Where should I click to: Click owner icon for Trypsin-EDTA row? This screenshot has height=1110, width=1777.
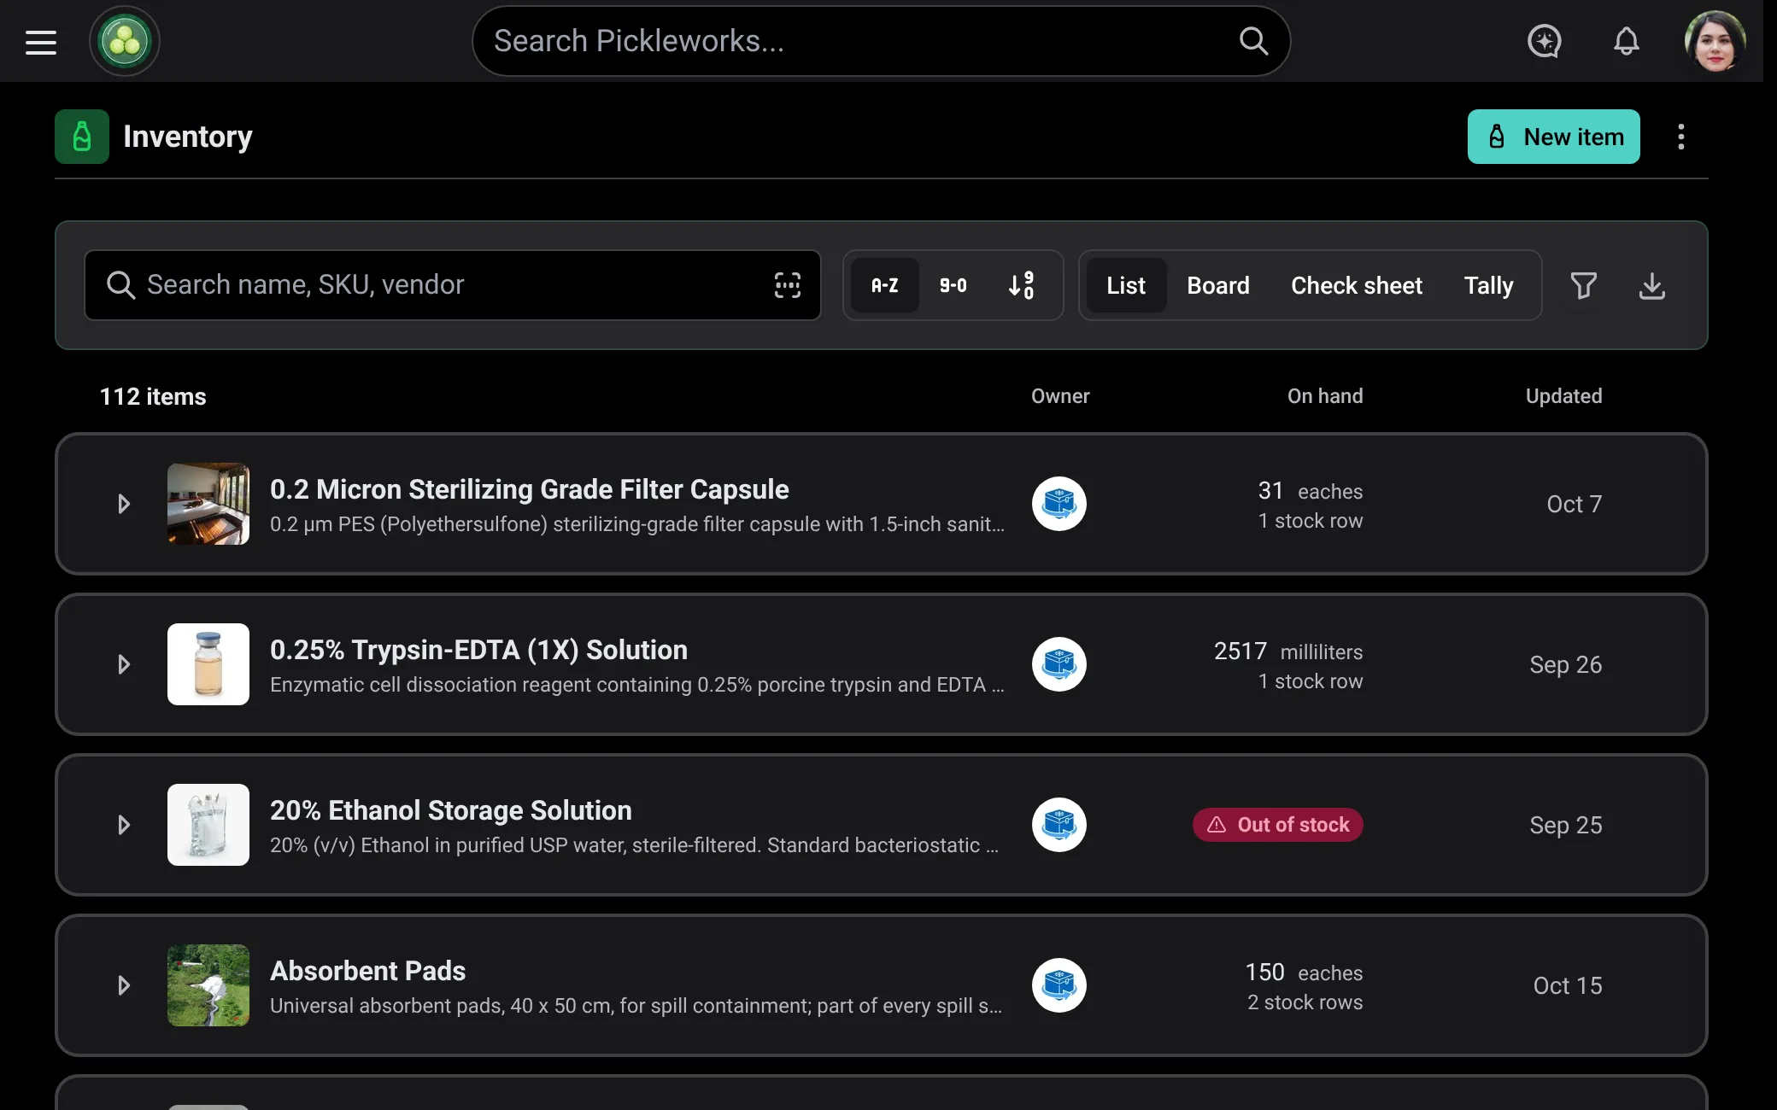(1059, 664)
